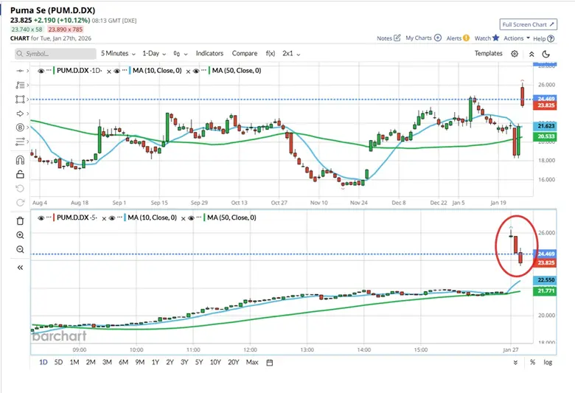This screenshot has height=393, width=575.
Task: Click the zoom out magnifier icon
Action: pos(20,249)
